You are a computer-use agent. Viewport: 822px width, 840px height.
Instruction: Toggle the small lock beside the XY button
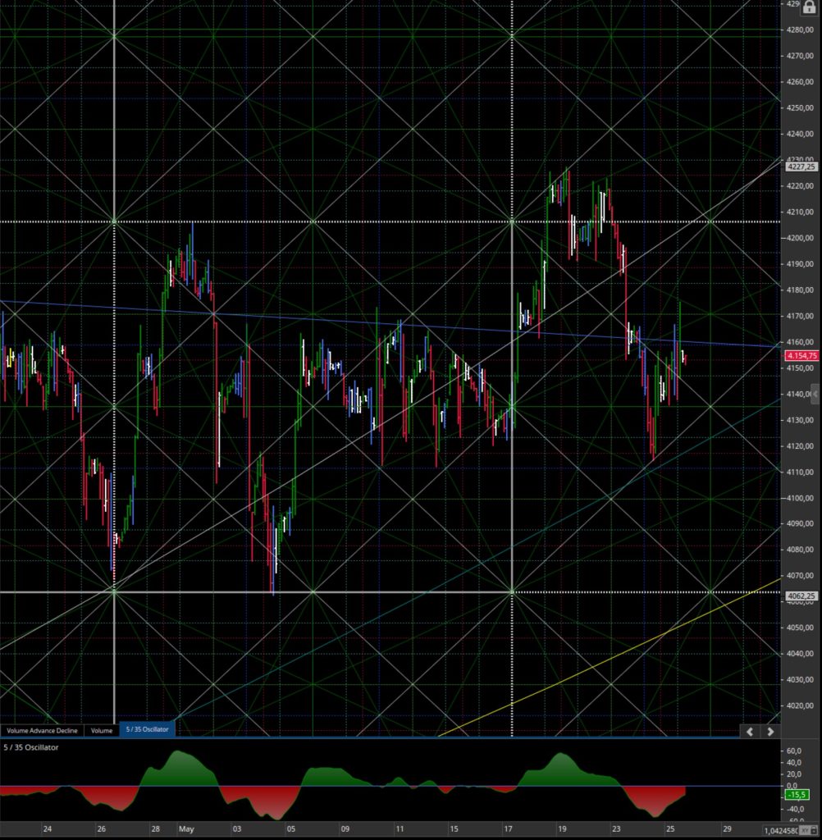pos(815,830)
